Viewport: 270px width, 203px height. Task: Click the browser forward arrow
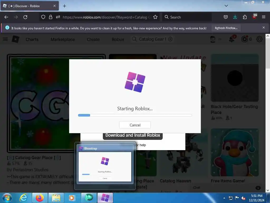point(16,17)
